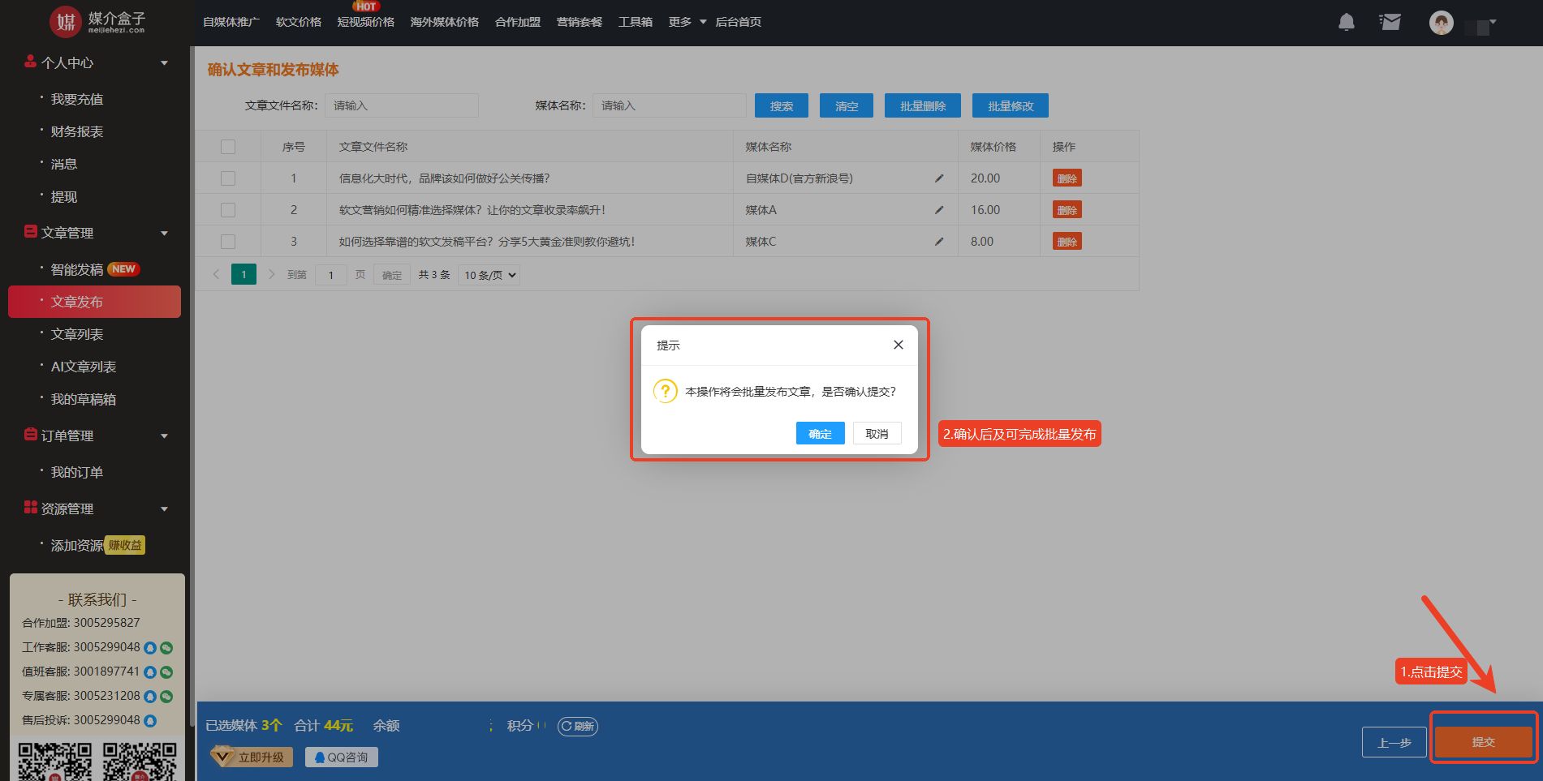Click the orange 提交 button
Screen dimensions: 1543x781
pos(1483,742)
